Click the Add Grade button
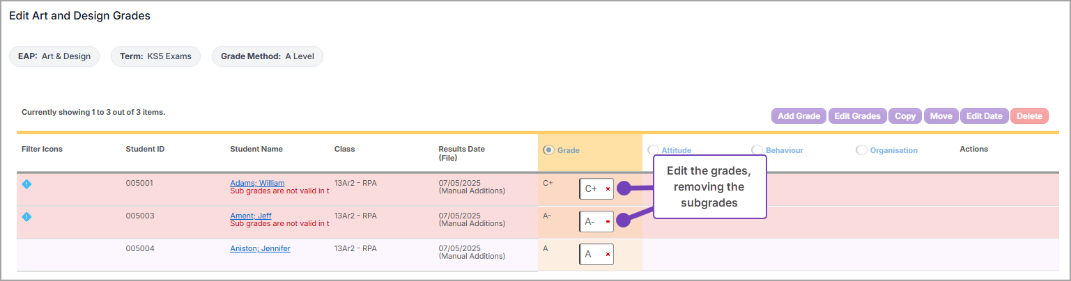Screen dimensions: 1071x281 (x=798, y=116)
